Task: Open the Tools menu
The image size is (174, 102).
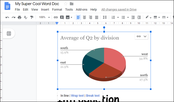Action: (69, 10)
